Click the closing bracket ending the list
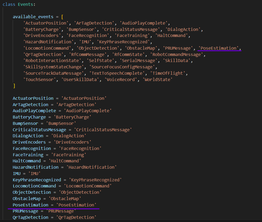This screenshot has width=262, height=222. click(14, 86)
